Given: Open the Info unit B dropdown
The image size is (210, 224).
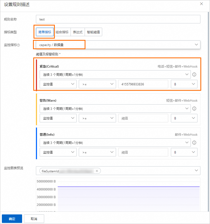Looking at the screenshot, I should (184, 152).
